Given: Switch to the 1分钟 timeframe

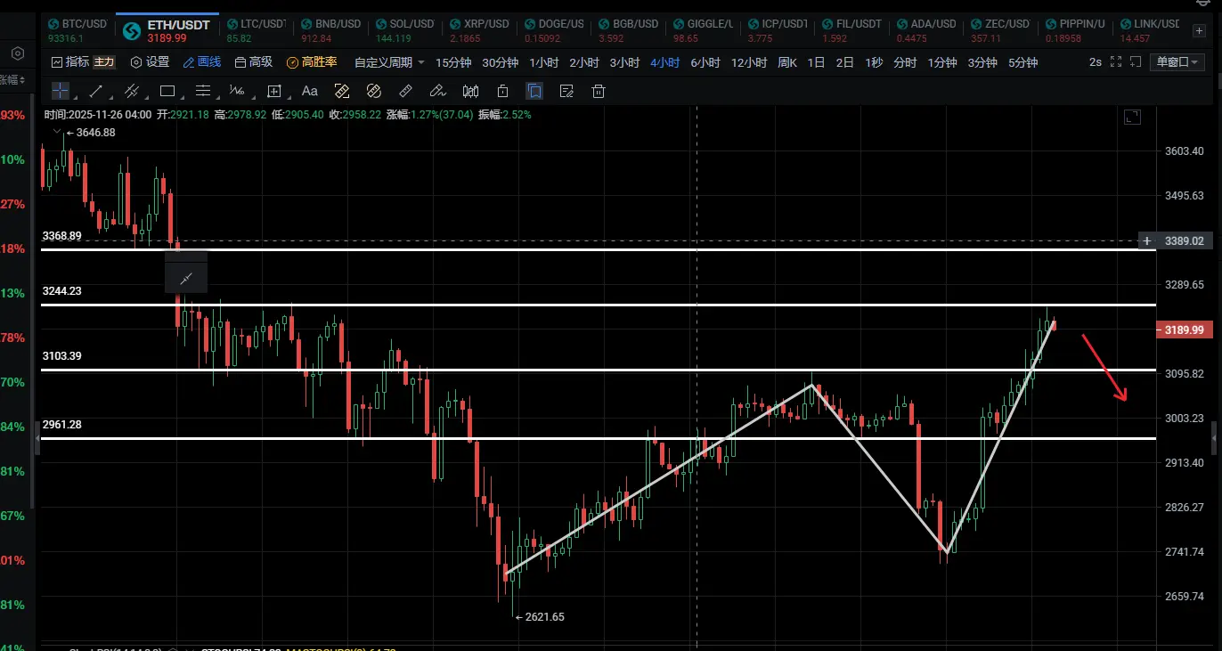Looking at the screenshot, I should tap(942, 62).
